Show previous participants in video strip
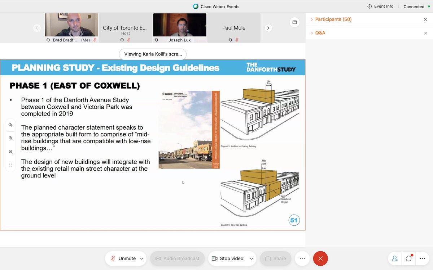This screenshot has height=270, width=433. (x=37, y=28)
